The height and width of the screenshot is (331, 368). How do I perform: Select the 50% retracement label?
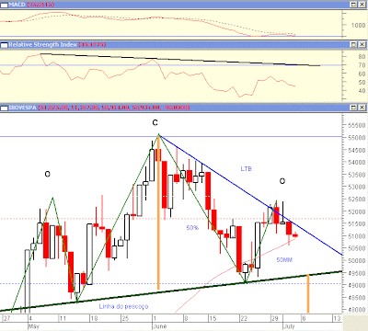pos(192,228)
